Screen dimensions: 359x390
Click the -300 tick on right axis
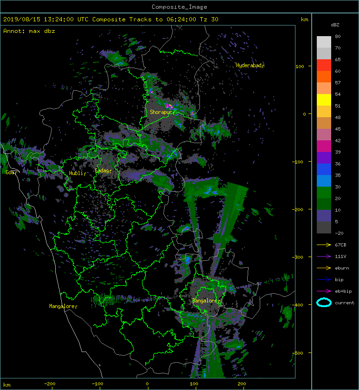[x=298, y=257]
